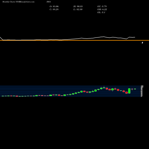The image size is (149, 149).
Task: Click the tallest green candlestick on chart
Action: click(x=129, y=91)
